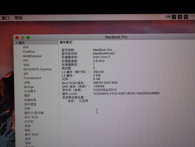This screenshot has width=195, height=147.
Task: Select 光纤通道 in the sidebar
Action: [30, 104]
